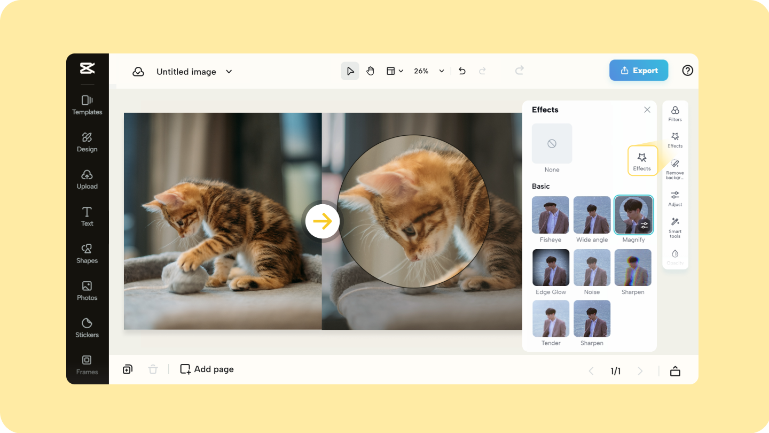
Task: Open the Stickers panel
Action: pos(87,328)
